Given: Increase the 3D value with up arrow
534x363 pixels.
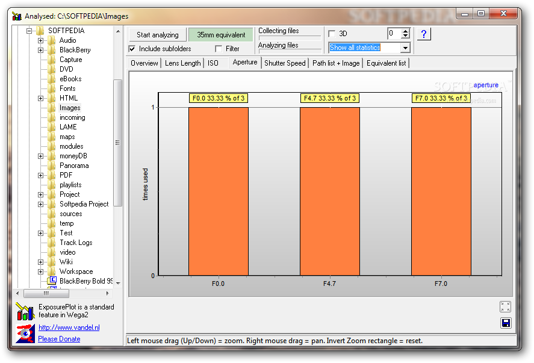Looking at the screenshot, I should (405, 31).
